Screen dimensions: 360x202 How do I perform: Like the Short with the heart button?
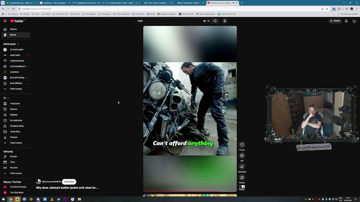pos(242,145)
